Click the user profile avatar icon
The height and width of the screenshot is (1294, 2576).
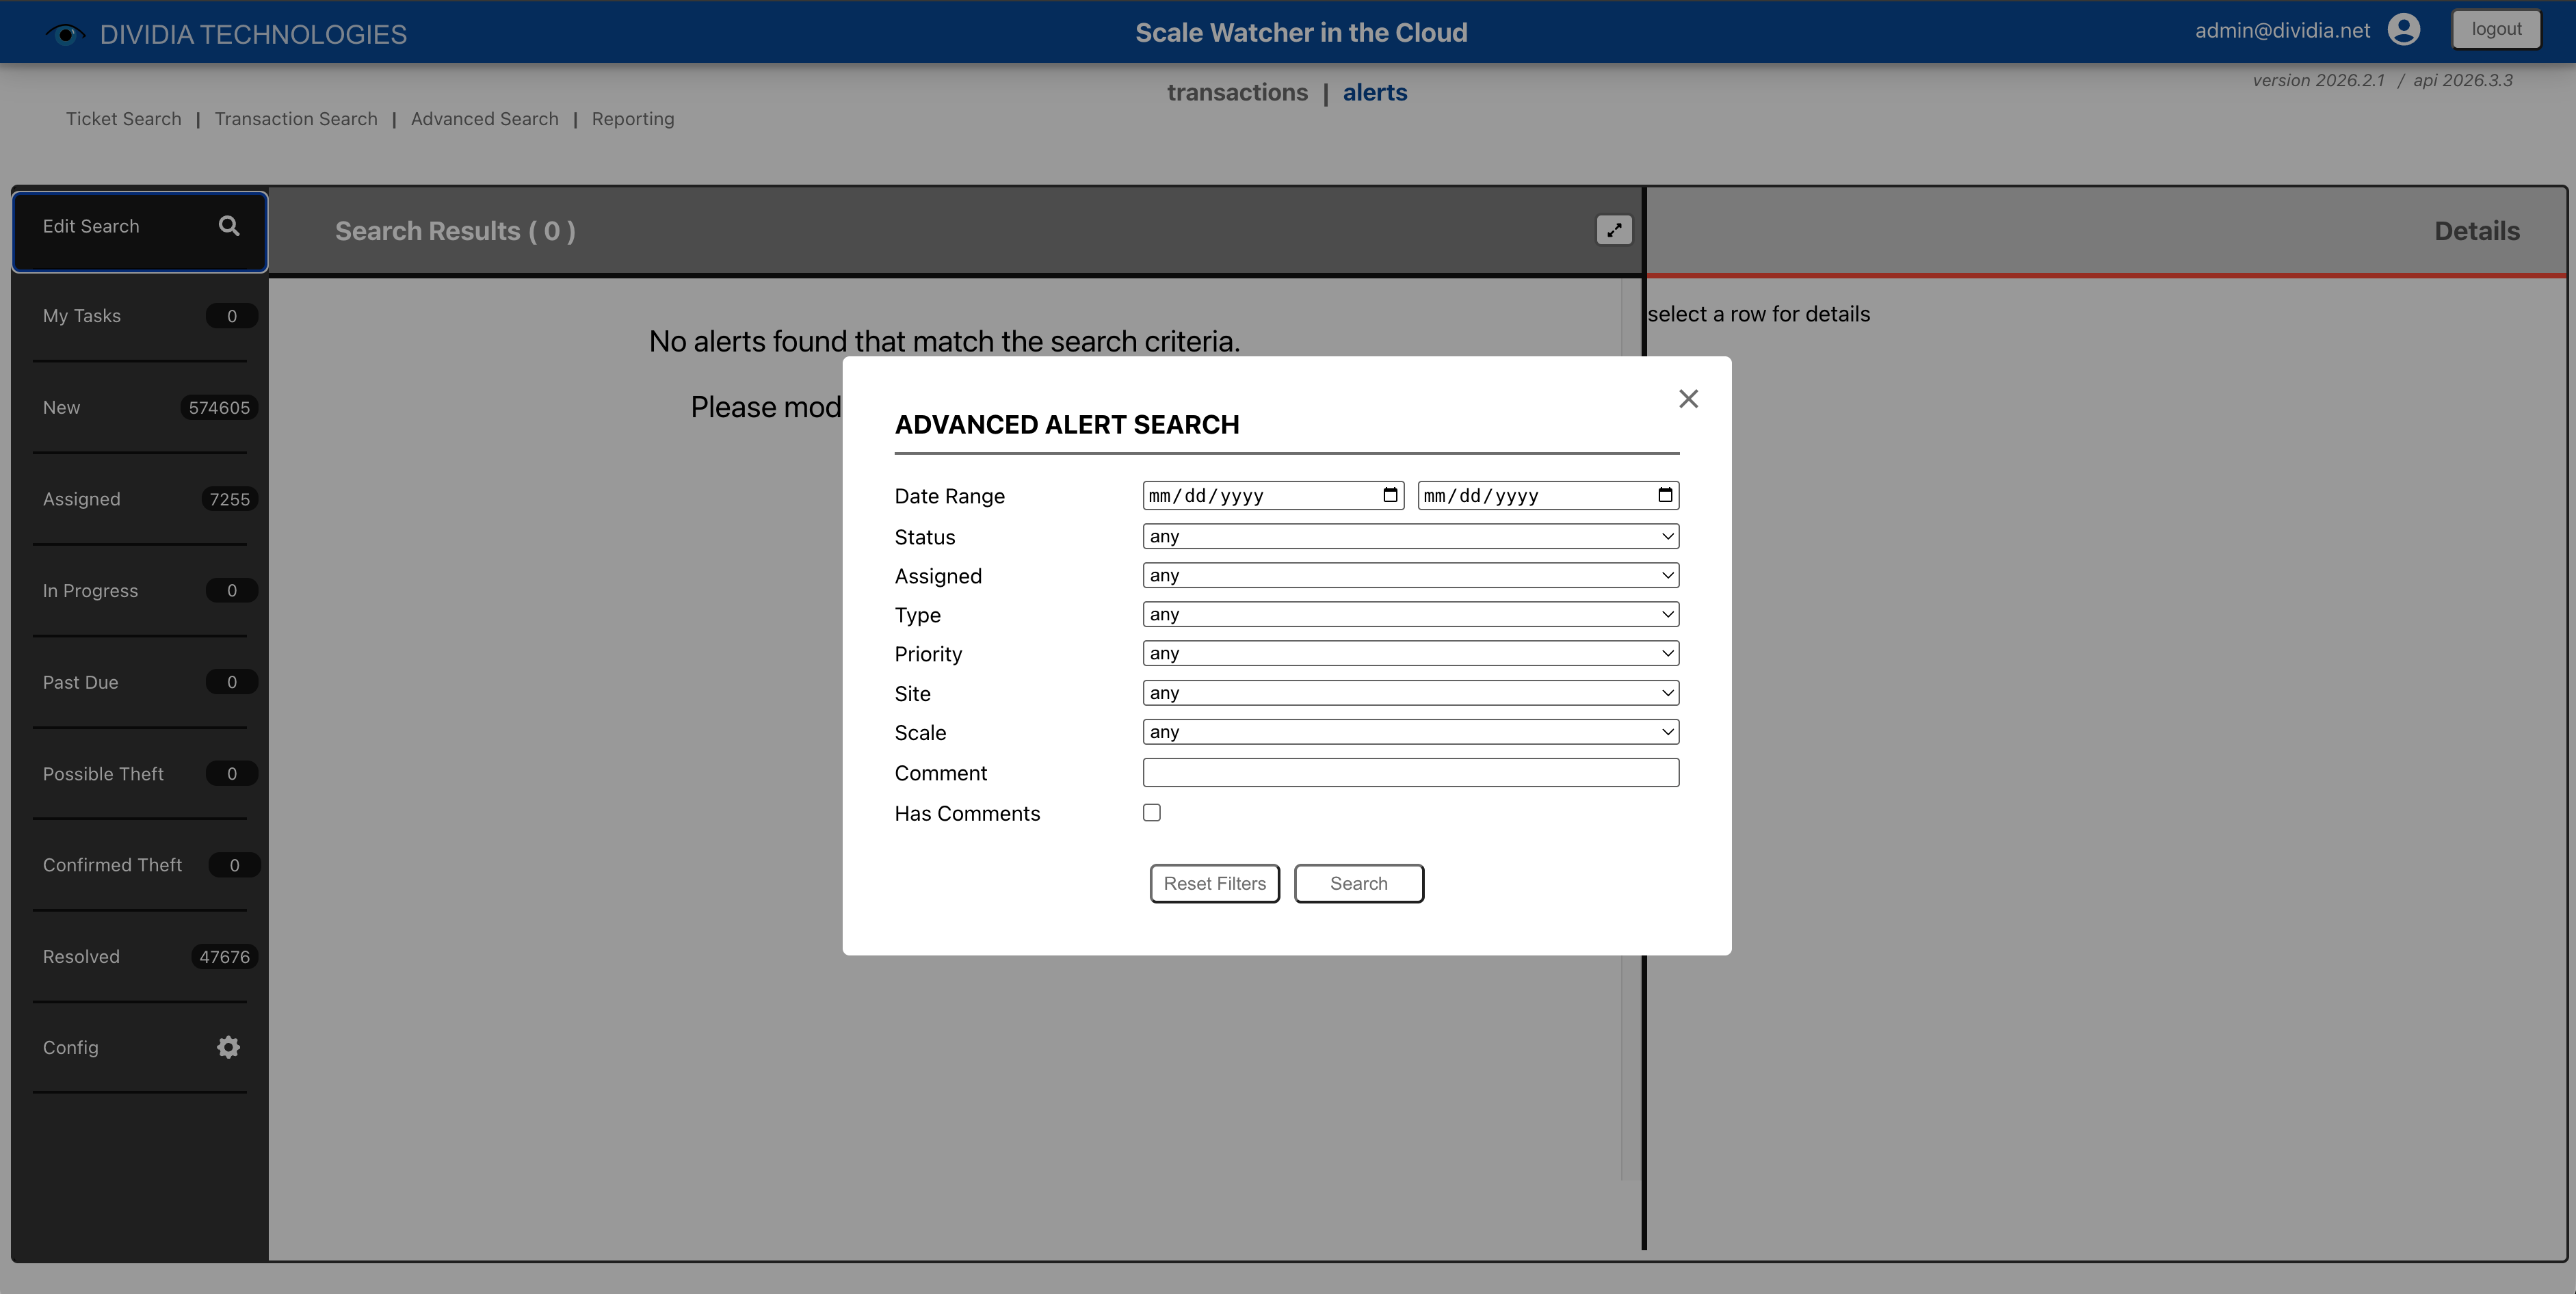click(2403, 30)
